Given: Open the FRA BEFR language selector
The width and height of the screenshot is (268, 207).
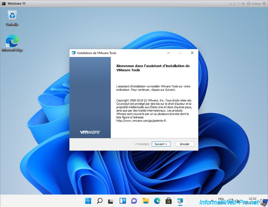Looking at the screenshot, I should click(221, 201).
